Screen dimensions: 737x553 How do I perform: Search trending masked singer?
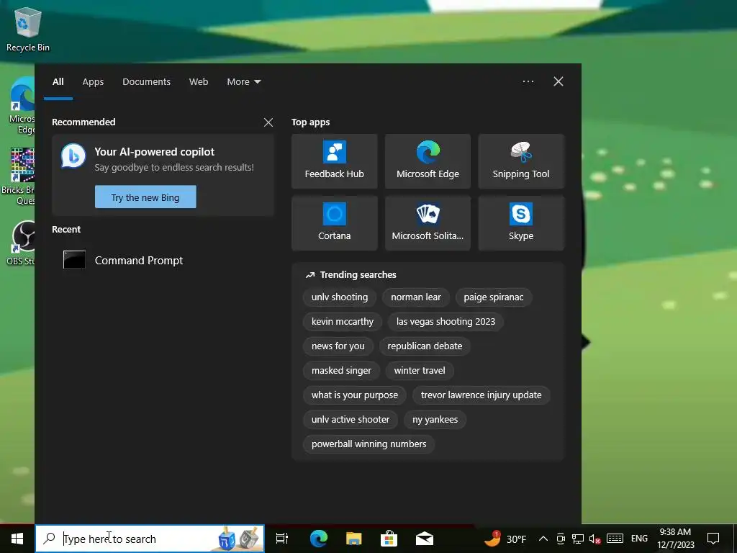[341, 371]
